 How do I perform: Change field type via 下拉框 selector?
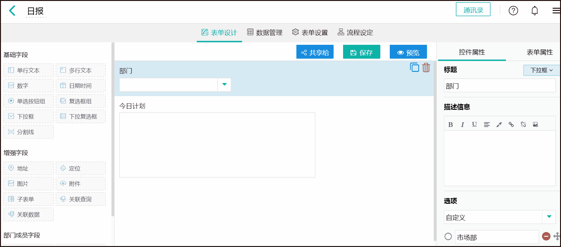click(541, 70)
